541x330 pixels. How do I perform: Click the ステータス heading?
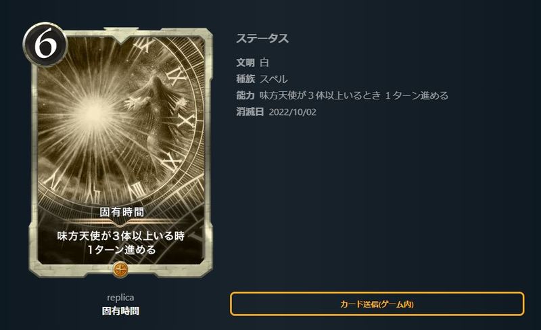pos(262,39)
